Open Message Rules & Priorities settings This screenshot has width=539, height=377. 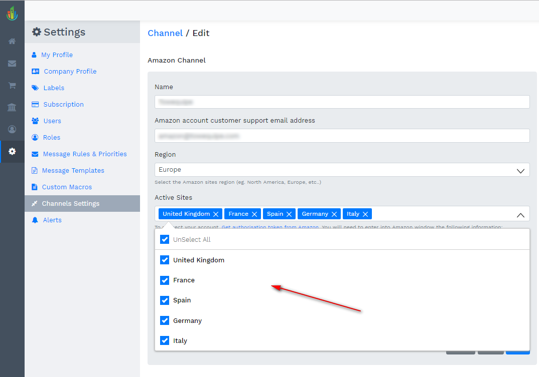tap(84, 154)
